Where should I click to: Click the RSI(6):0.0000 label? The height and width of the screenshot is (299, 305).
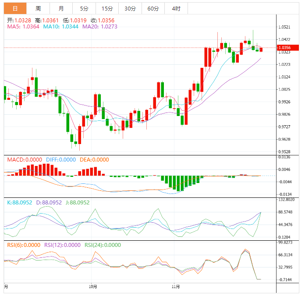coord(24,245)
